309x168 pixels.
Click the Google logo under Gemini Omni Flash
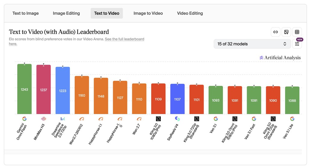tap(24, 119)
